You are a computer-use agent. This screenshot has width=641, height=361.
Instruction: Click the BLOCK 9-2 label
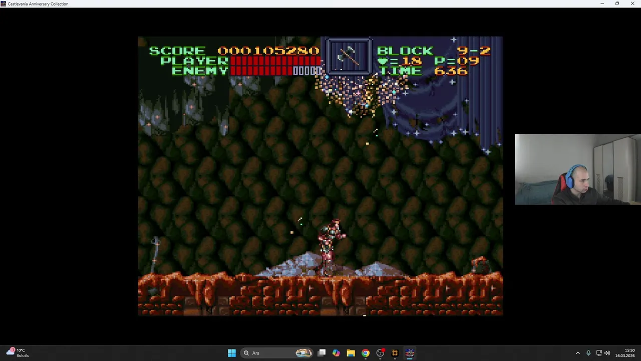pyautogui.click(x=434, y=51)
